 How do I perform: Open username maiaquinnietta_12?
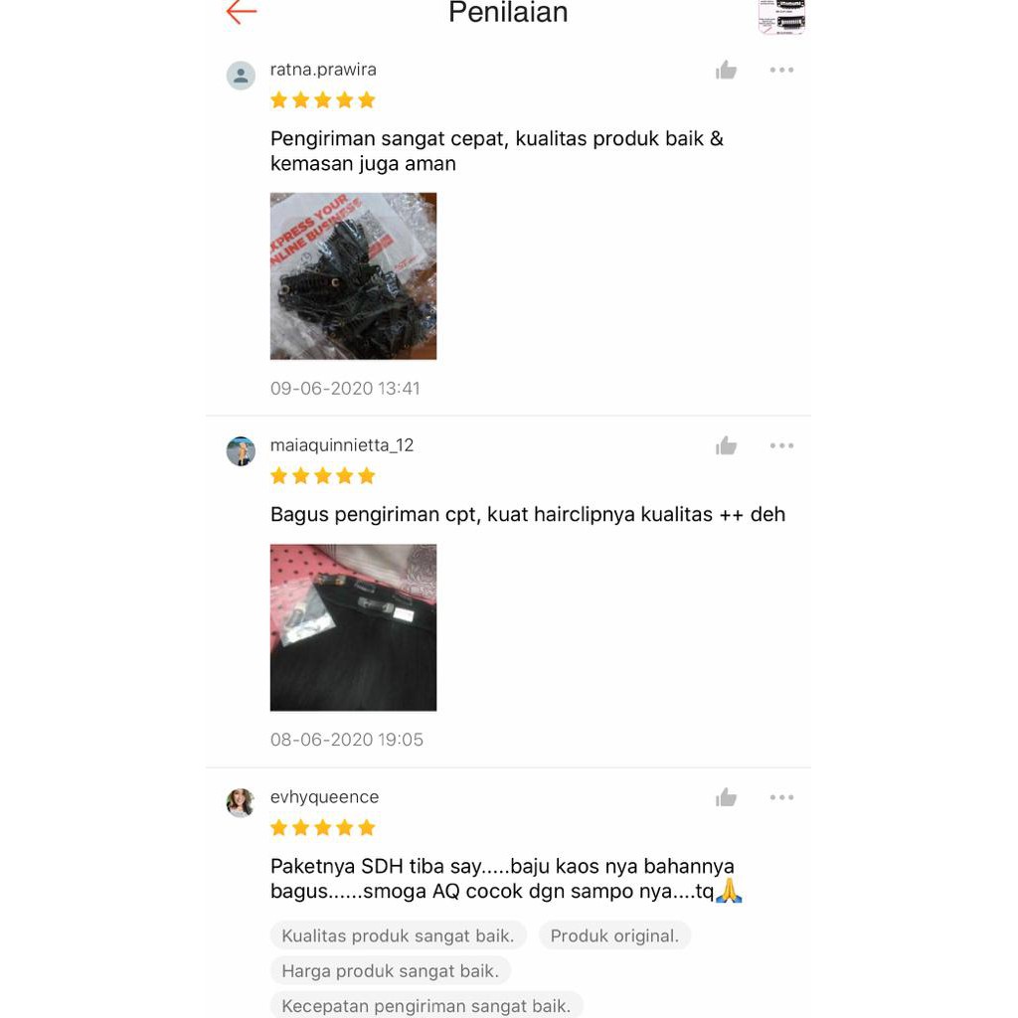click(342, 445)
